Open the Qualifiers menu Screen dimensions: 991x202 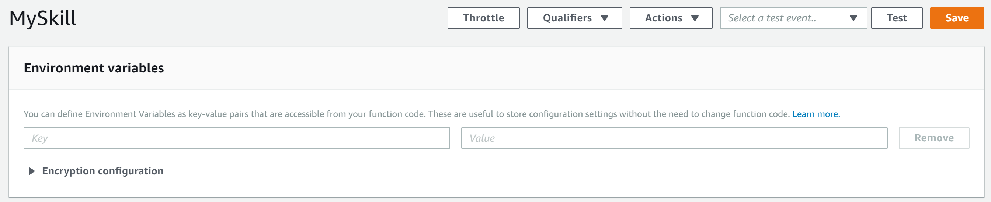pos(574,18)
